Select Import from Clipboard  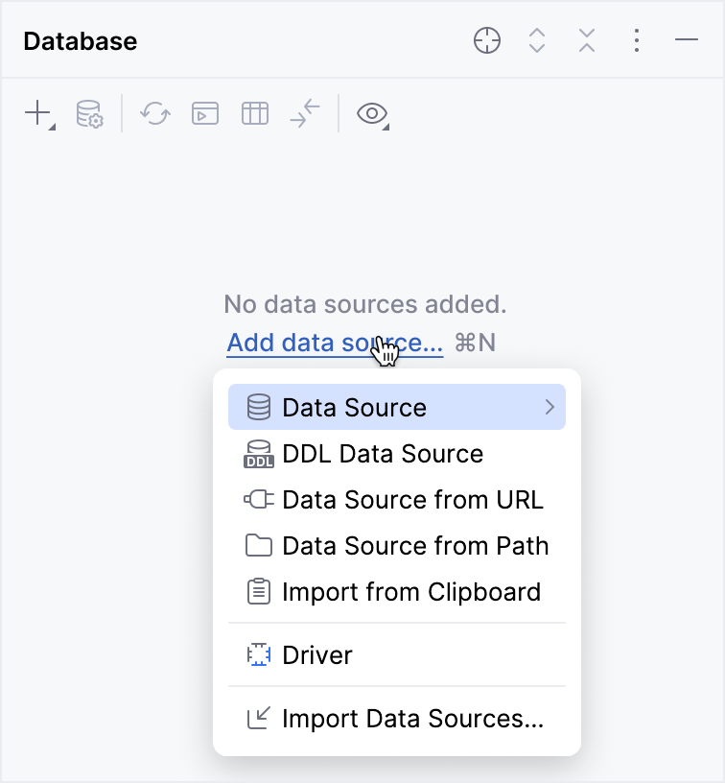[410, 592]
